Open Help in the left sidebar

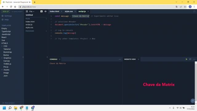(5, 20)
